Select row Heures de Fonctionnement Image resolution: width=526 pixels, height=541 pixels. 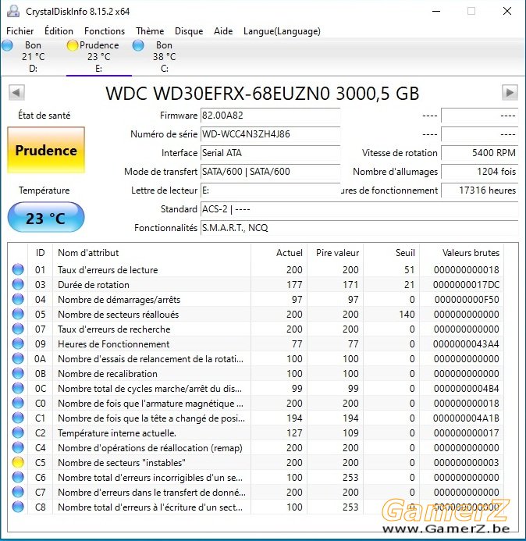click(x=257, y=343)
